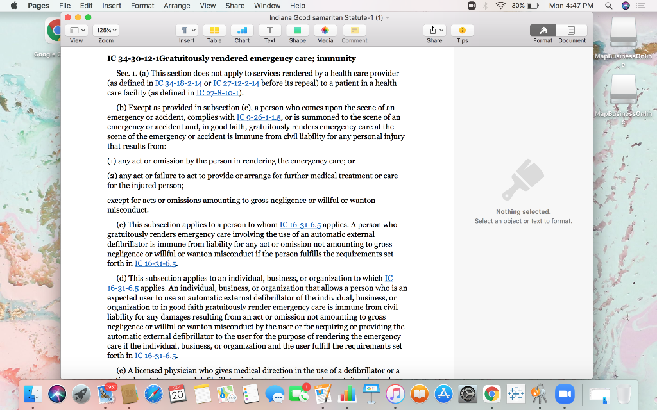Viewport: 657px width, 410px height.
Task: Open Messages from the Dock
Action: 275,394
